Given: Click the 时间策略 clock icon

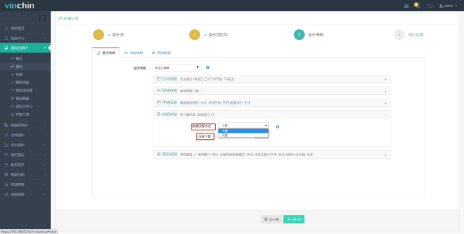Looking at the screenshot, I should pyautogui.click(x=159, y=79).
